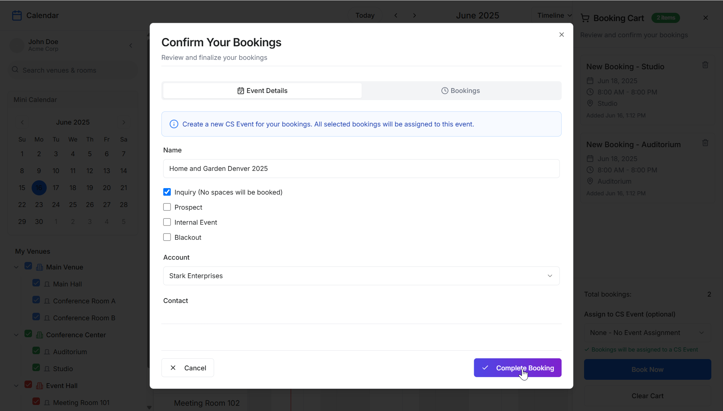Click the 'New Booking - Auditorium' cart title
723x411 pixels.
633,145
